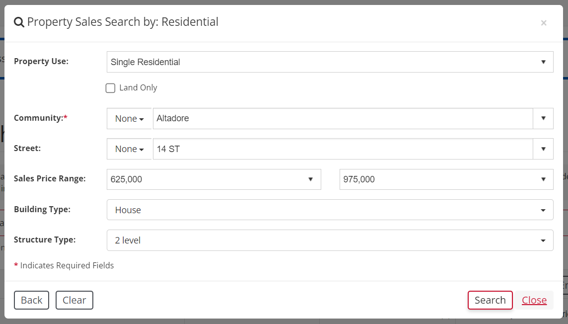The height and width of the screenshot is (324, 568).
Task: Open Building Type House dropdown
Action: [x=330, y=210]
